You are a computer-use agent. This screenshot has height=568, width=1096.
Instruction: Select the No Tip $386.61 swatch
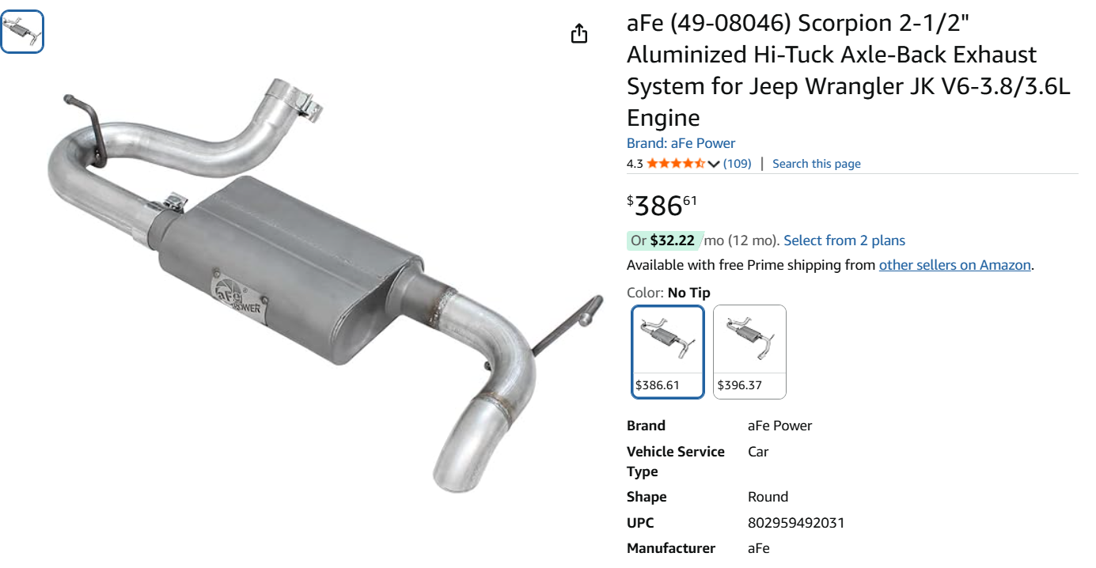point(668,352)
